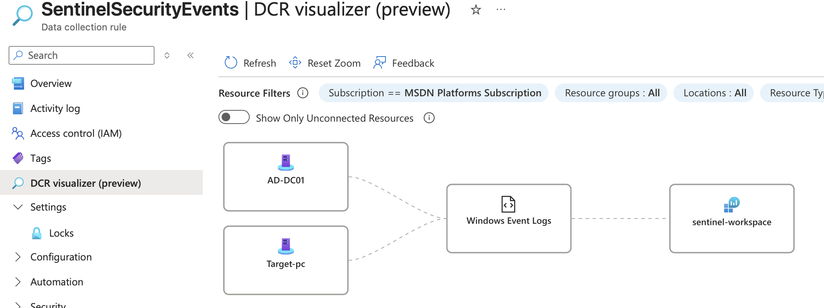
Task: Click the Reset Zoom icon
Action: click(295, 62)
